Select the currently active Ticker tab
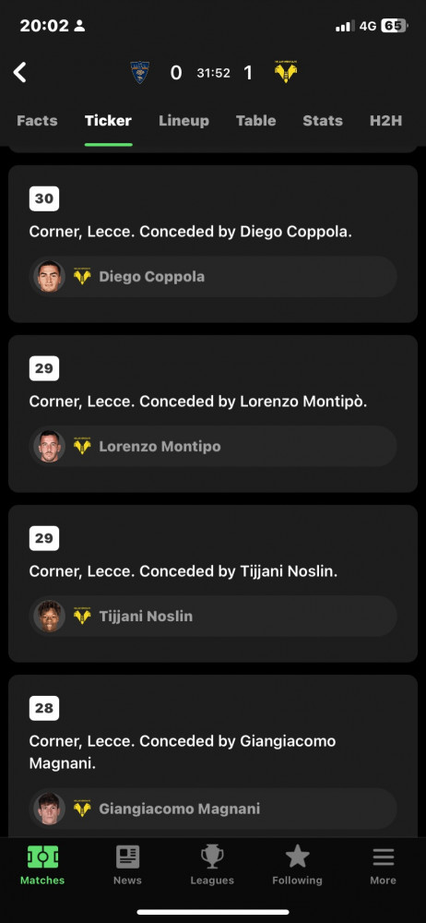 tap(108, 121)
